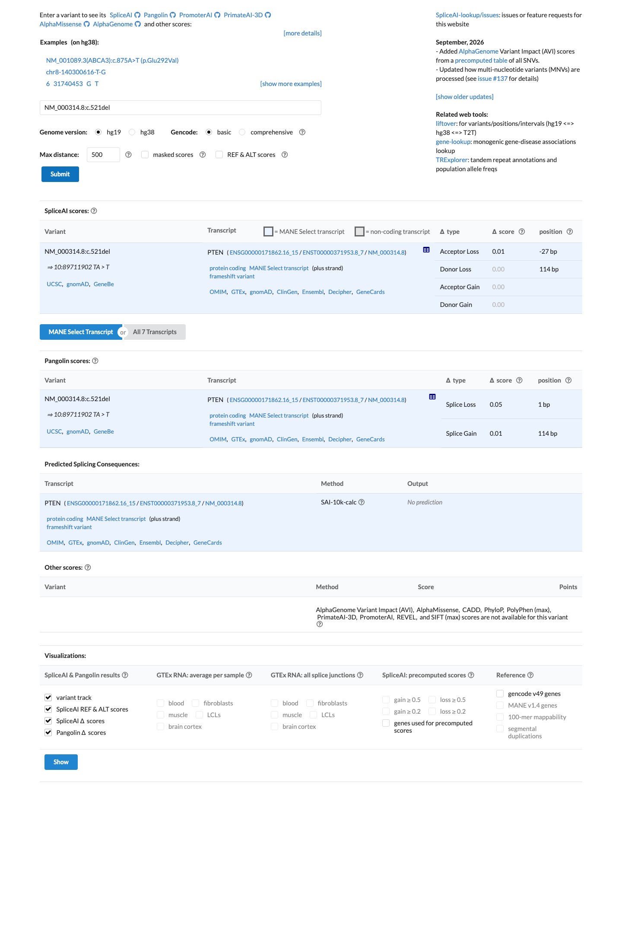Switch to All 7 Transcripts tab
628x951 pixels.
[155, 332]
